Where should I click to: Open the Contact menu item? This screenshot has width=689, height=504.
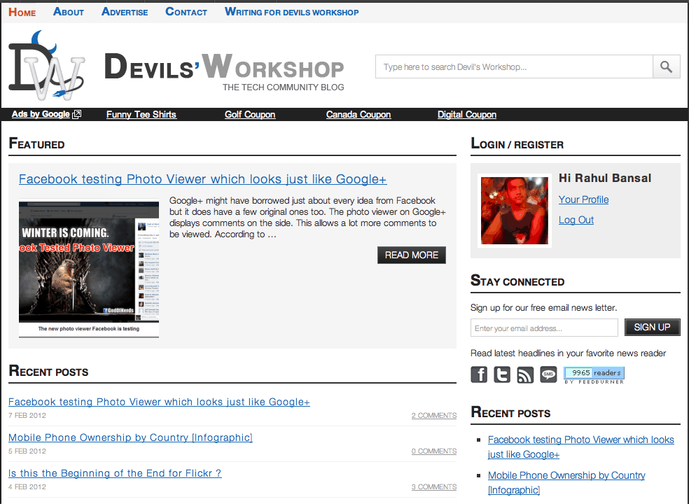[186, 12]
